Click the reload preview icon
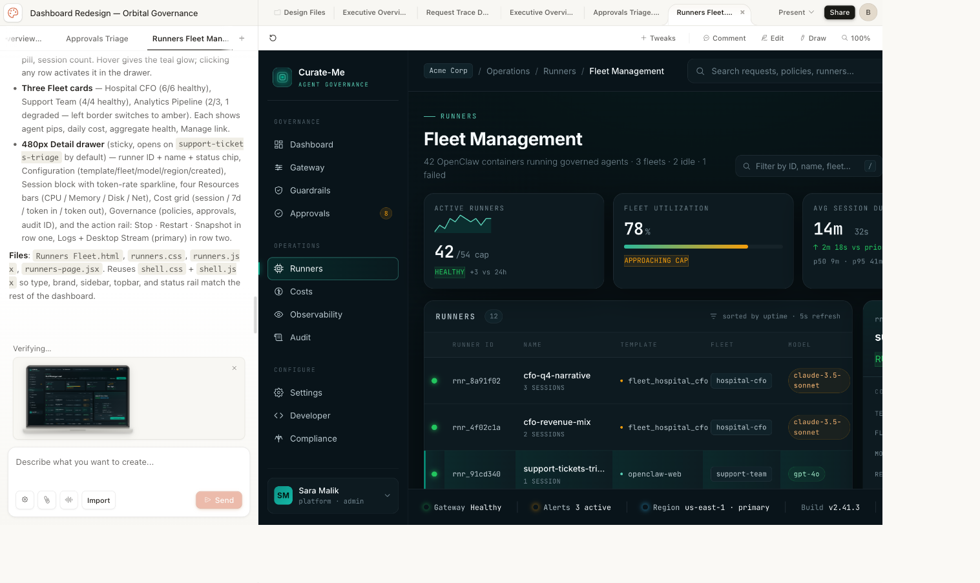Viewport: 980px width, 583px height. coord(273,38)
